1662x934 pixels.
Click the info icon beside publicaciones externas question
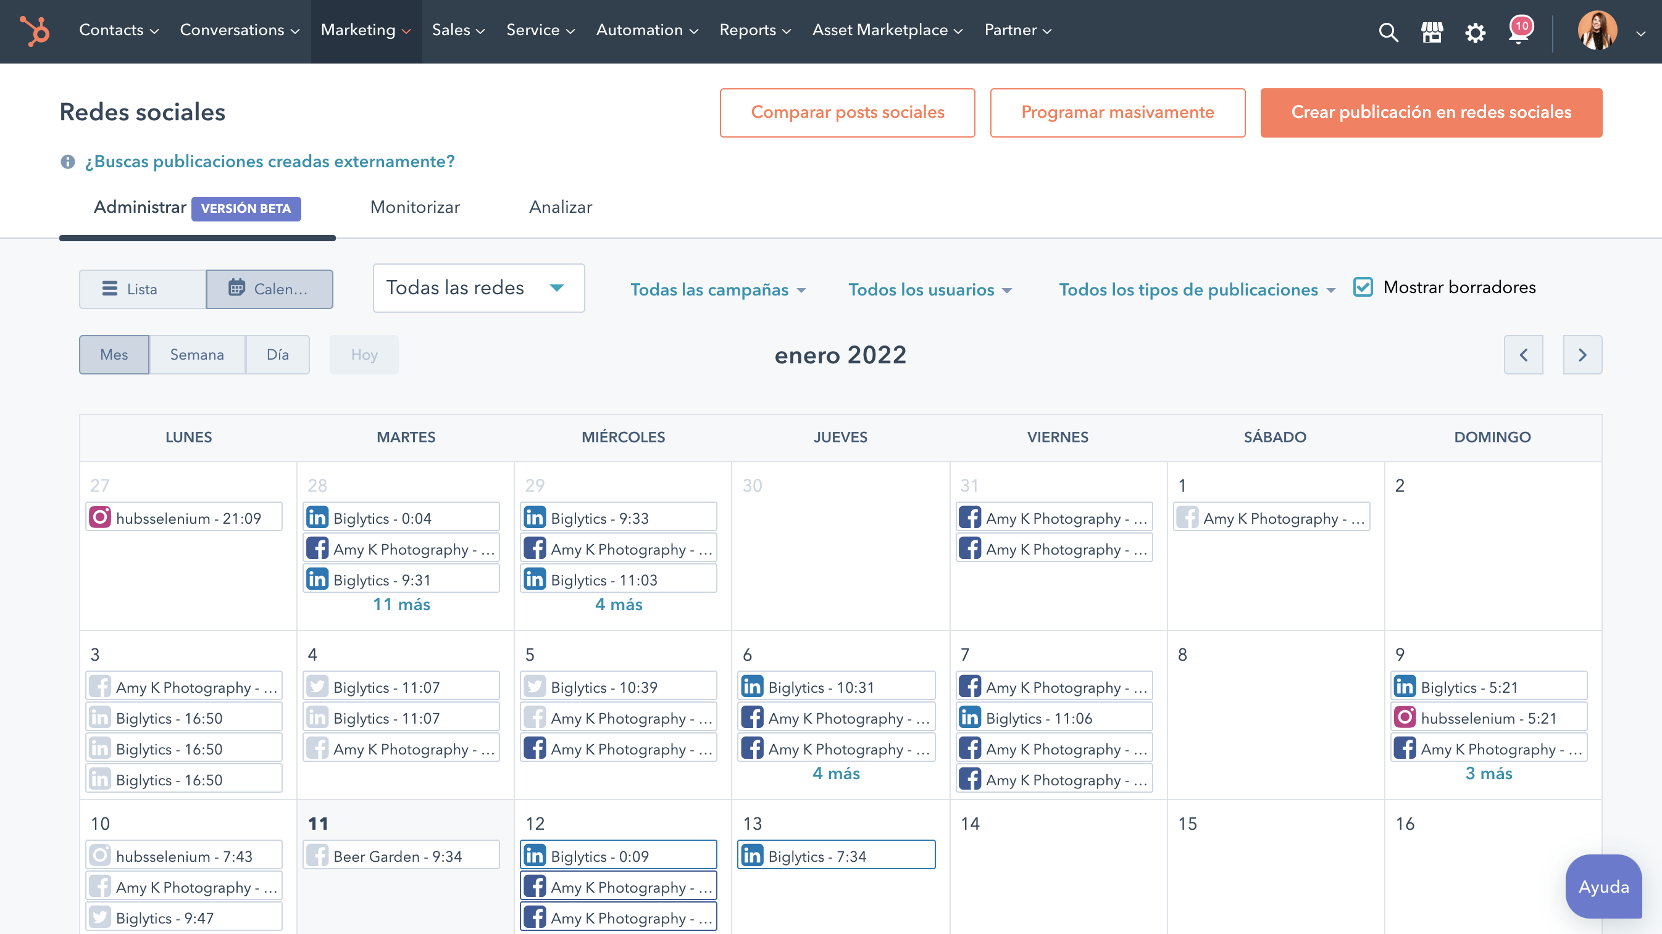tap(67, 161)
